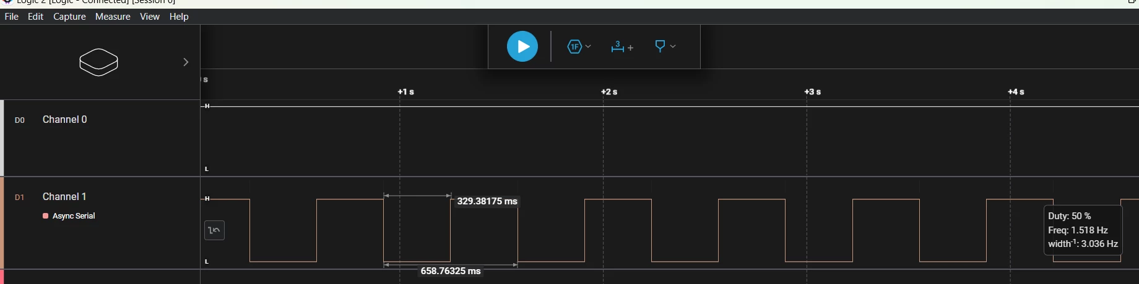Screen dimensions: 1139x284
Task: Click the Logic device icon
Action: [99, 62]
